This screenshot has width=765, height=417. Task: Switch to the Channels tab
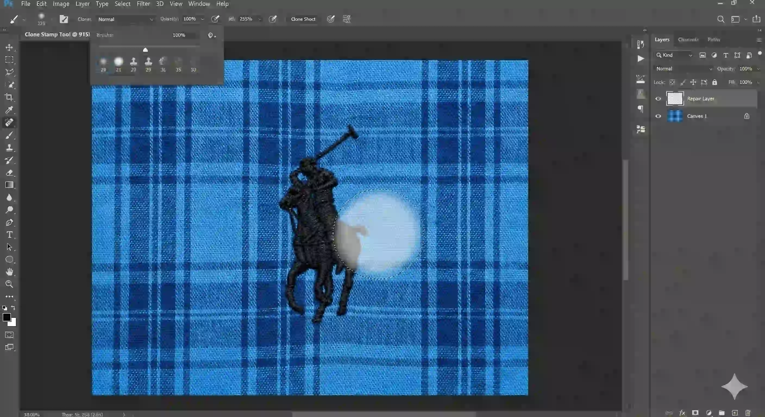tap(688, 39)
